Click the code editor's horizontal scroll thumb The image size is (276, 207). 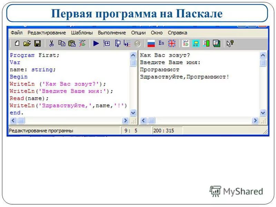[x=21, y=120]
